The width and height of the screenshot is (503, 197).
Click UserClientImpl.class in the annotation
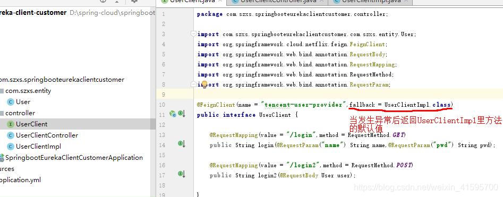tap(417, 105)
